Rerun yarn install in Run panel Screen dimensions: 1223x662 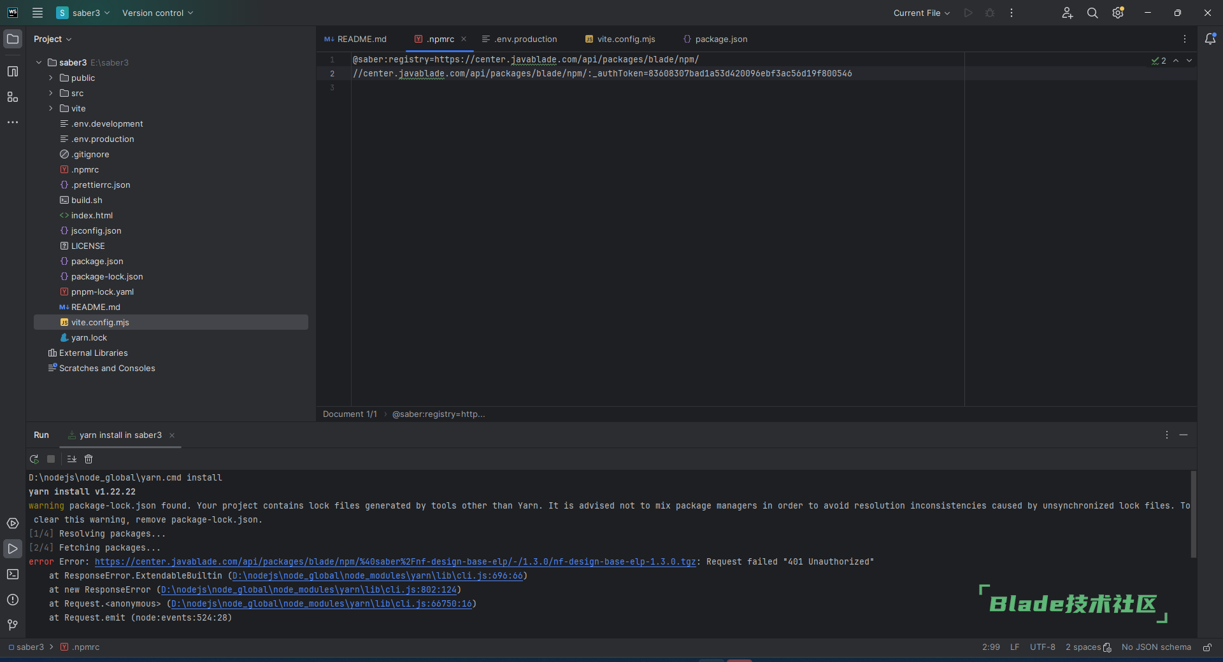(x=34, y=459)
